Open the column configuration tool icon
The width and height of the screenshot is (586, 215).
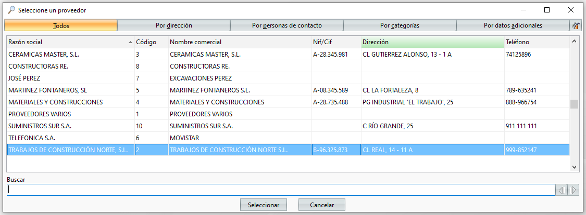pos(576,25)
